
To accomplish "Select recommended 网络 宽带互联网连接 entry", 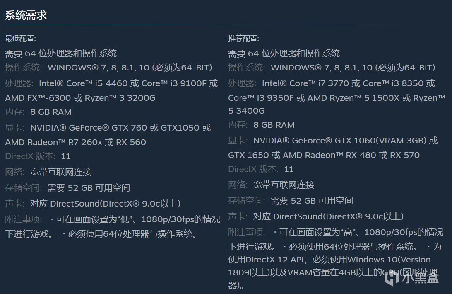I will 271,185.
